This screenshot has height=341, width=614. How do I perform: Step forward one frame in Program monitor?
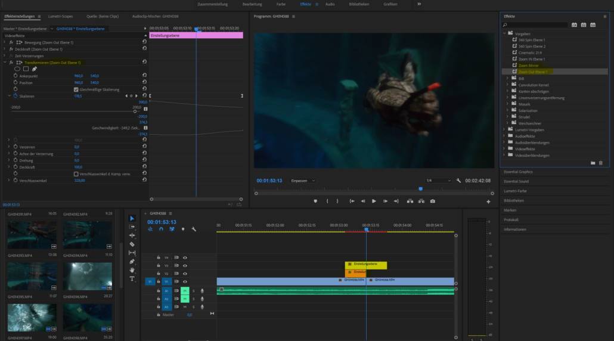click(385, 201)
